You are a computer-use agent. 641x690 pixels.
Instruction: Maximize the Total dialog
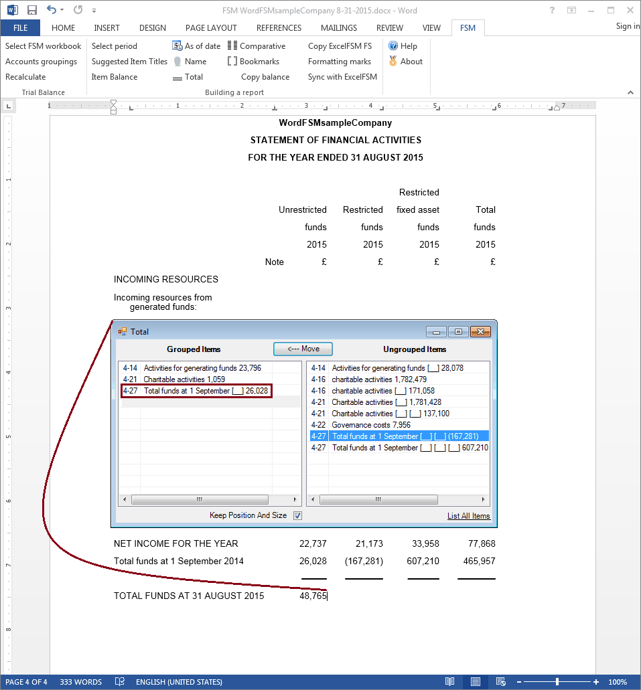(458, 331)
